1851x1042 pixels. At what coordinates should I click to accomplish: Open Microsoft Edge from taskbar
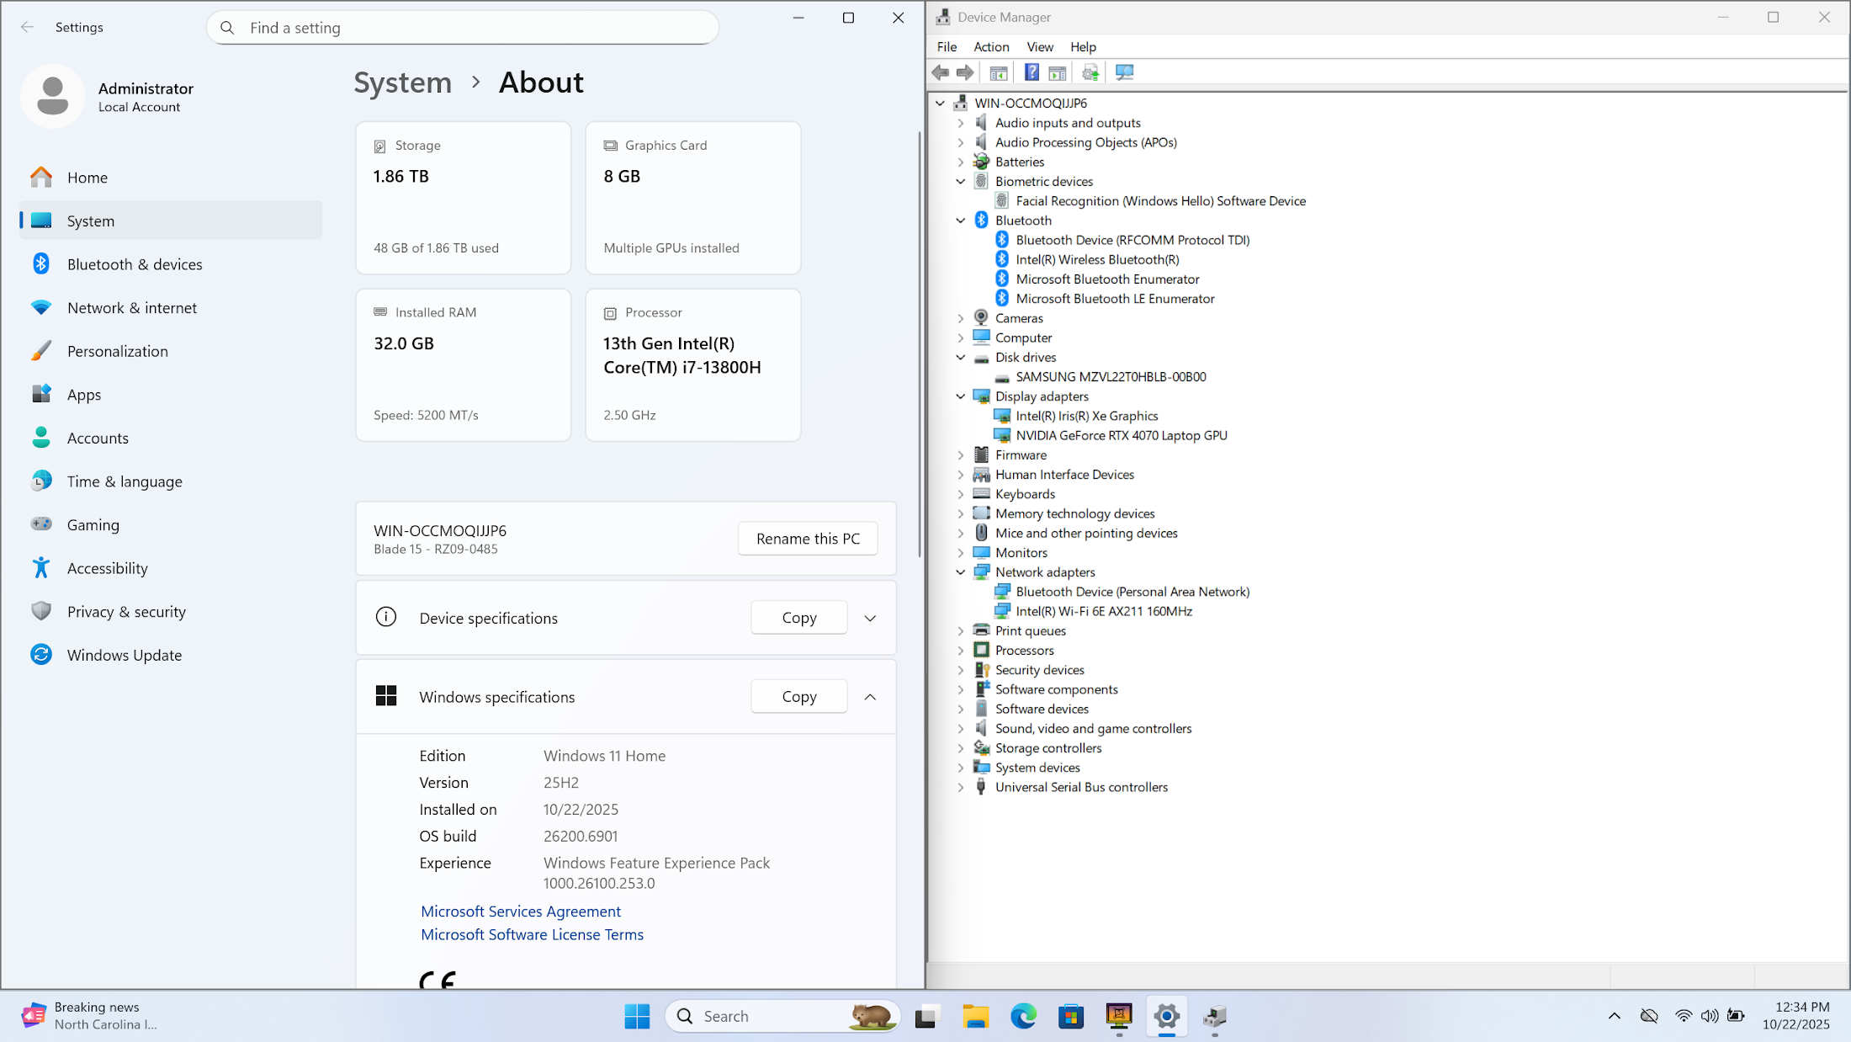tap(1023, 1017)
